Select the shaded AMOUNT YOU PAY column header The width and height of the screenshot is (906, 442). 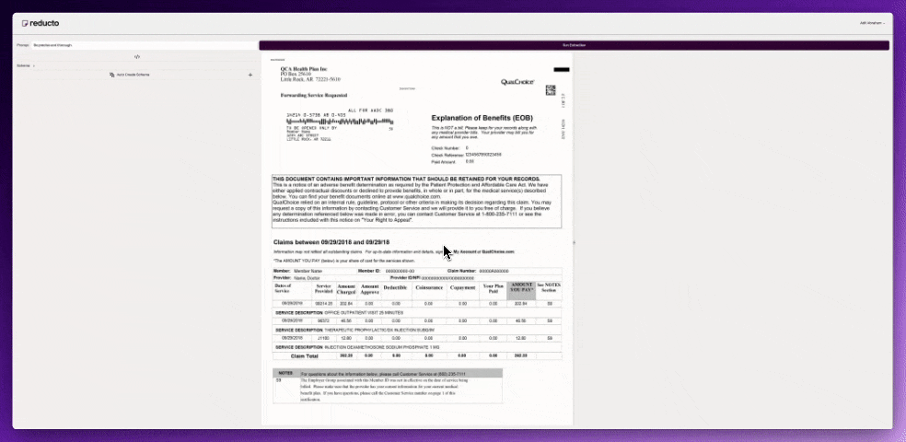pyautogui.click(x=521, y=287)
